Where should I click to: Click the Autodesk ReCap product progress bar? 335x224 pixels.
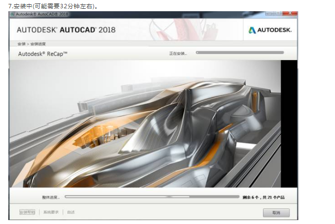coord(244,52)
